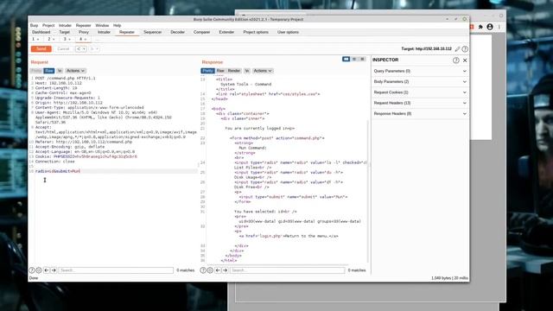553x311 pixels.
Task: Click the response pane search field
Action: [287, 270]
